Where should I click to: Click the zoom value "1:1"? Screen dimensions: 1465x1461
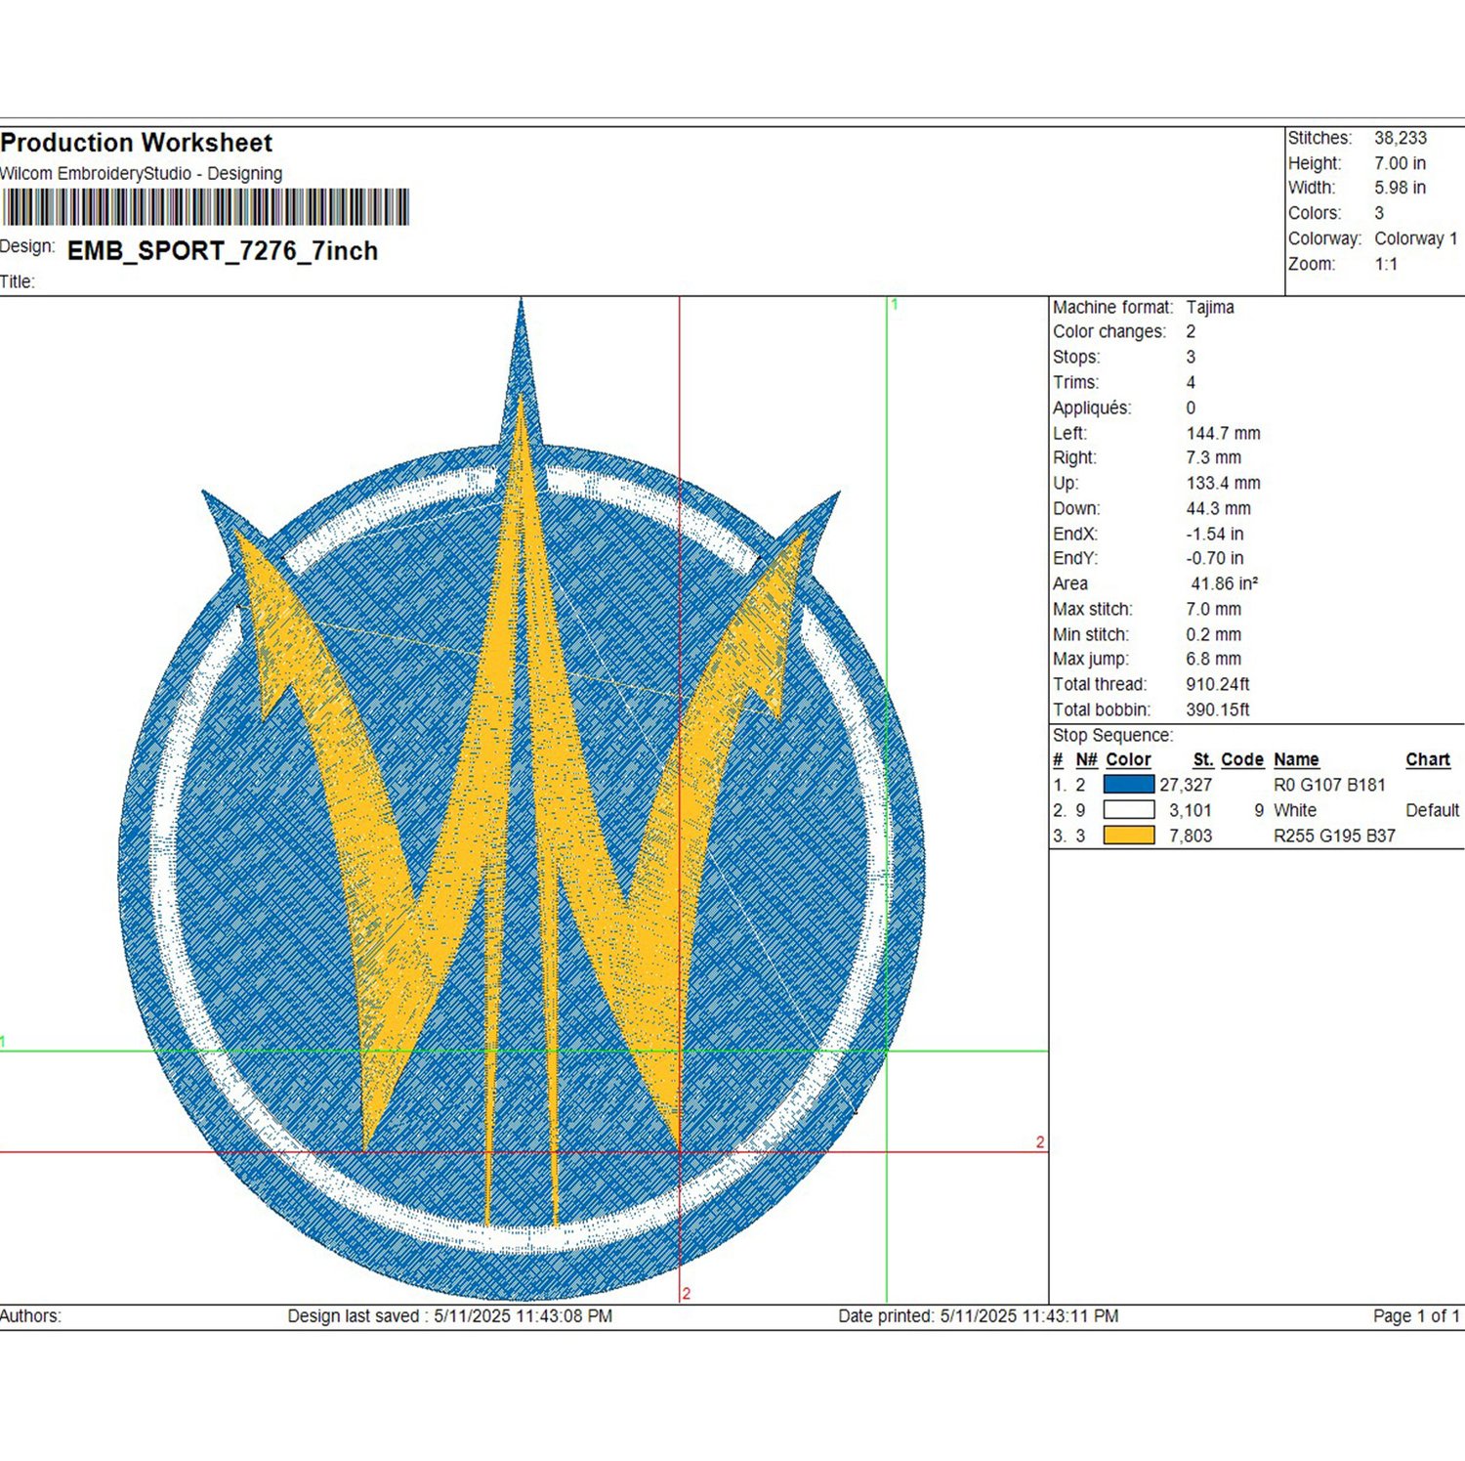[x=1386, y=264]
